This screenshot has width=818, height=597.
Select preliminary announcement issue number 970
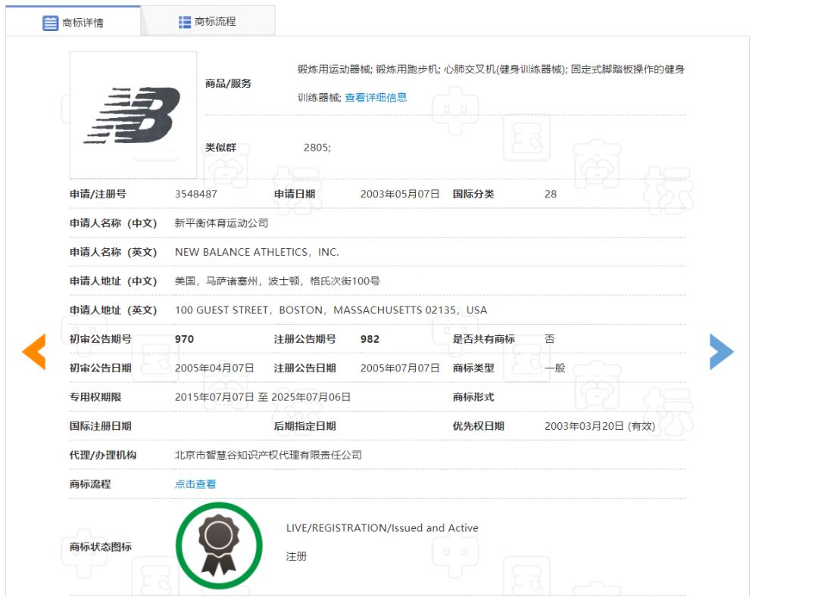(184, 339)
